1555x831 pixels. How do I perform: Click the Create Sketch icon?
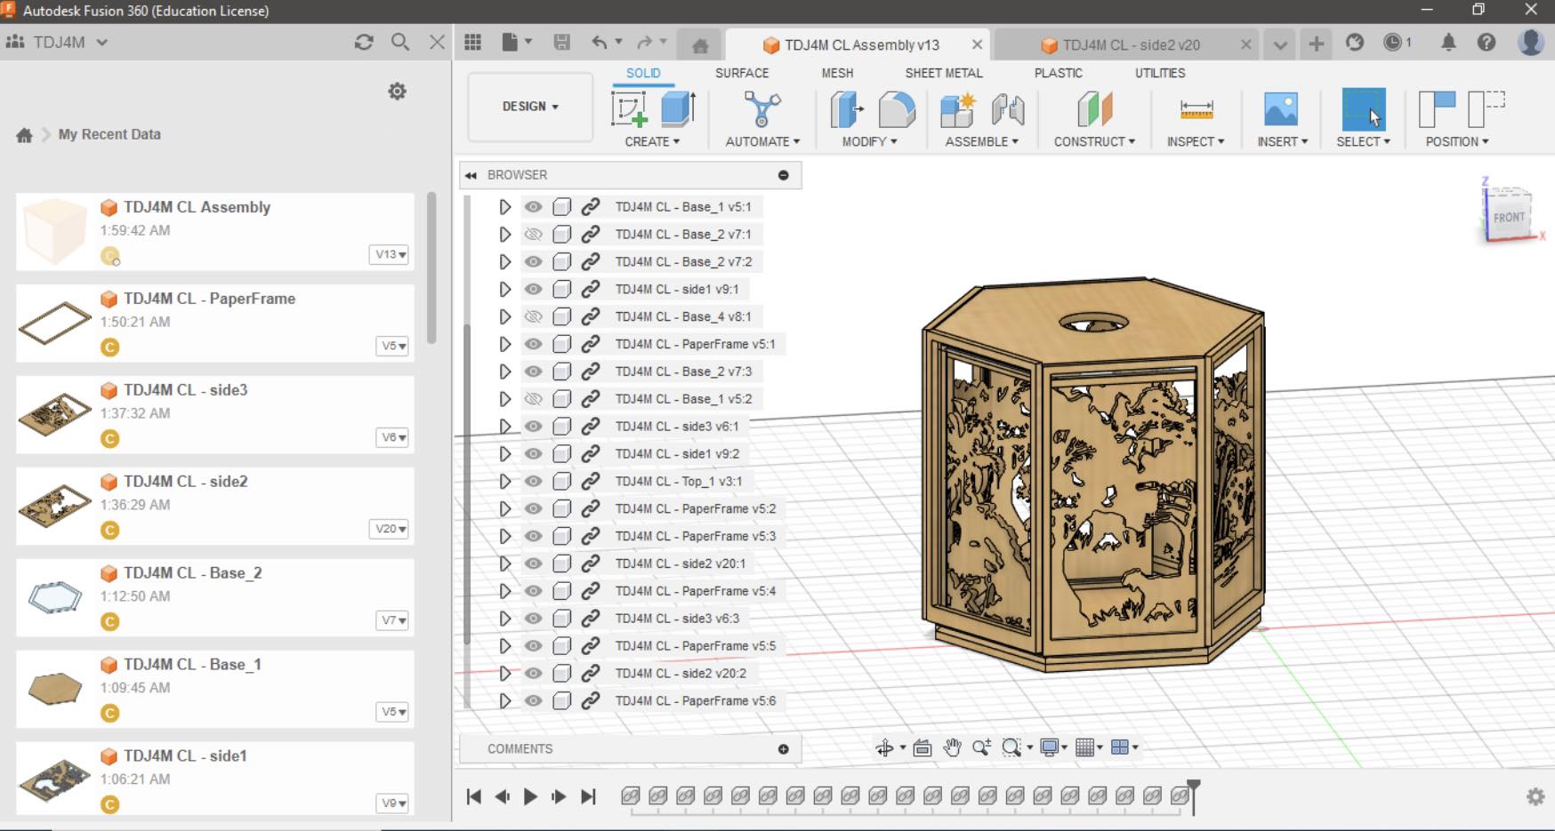pos(629,109)
